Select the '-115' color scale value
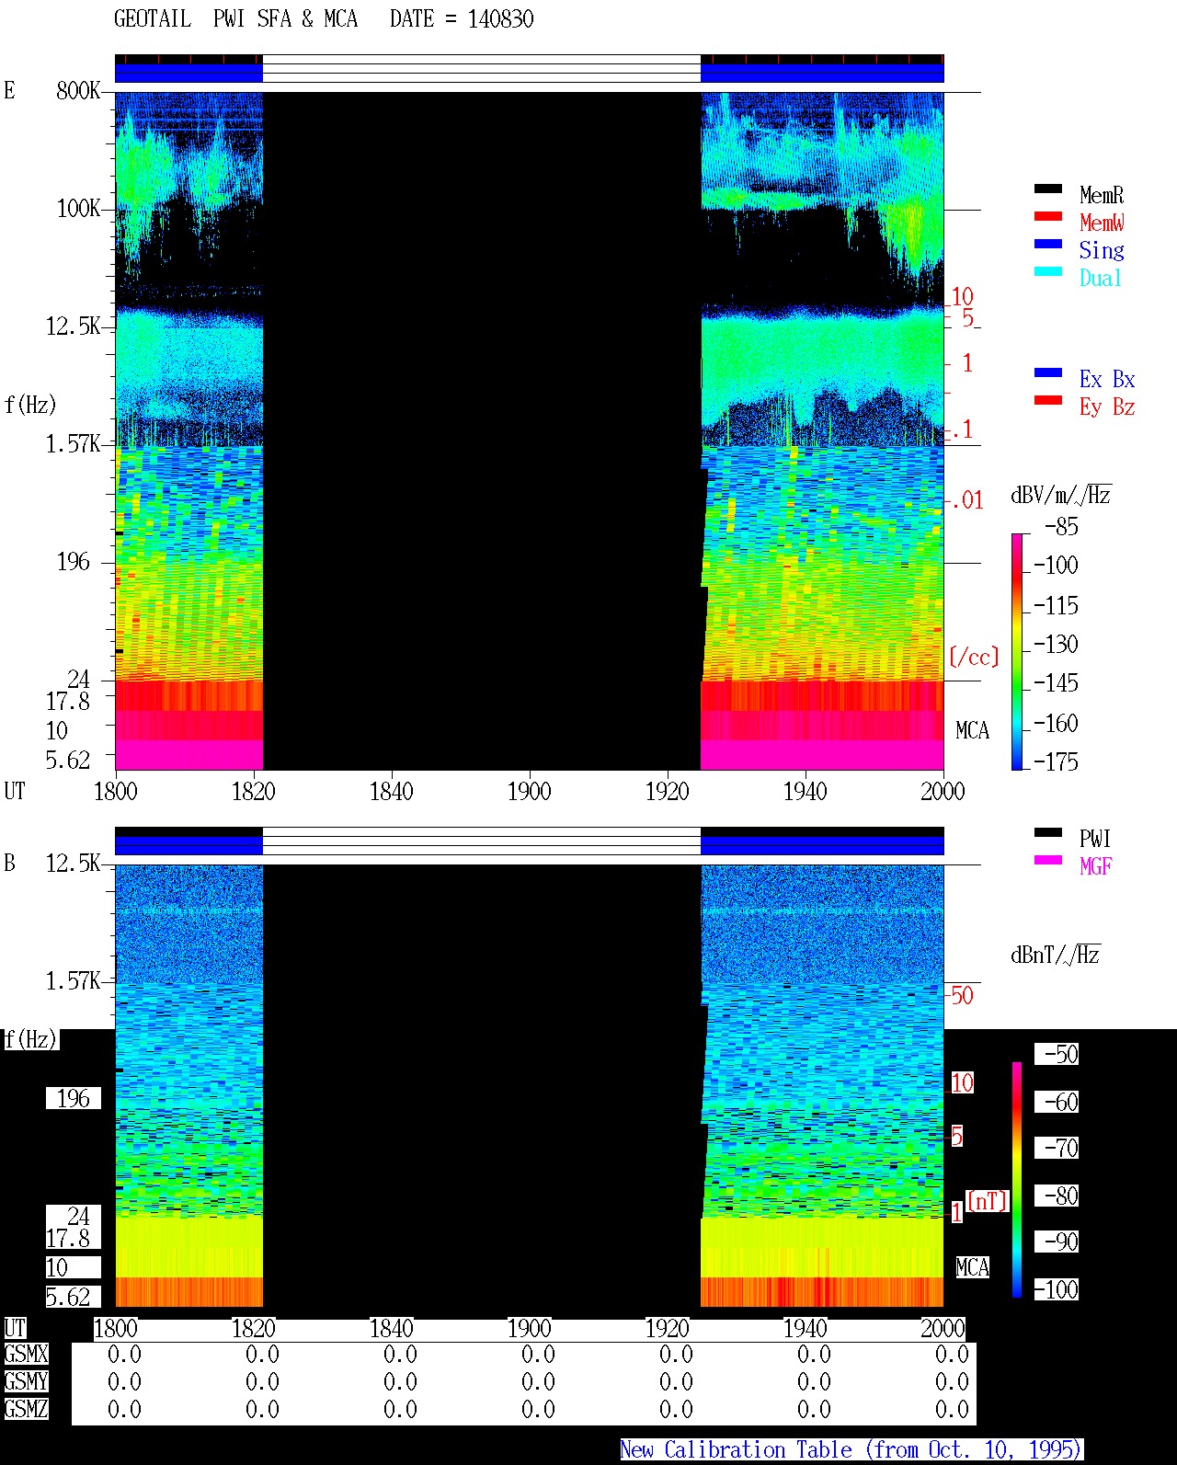The height and width of the screenshot is (1465, 1177). click(1056, 606)
